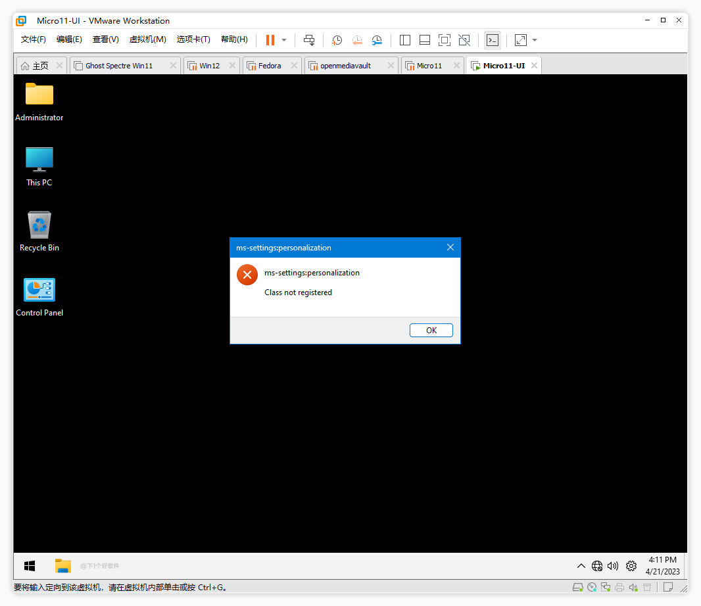Revert to snapshot toolbar icon
This screenshot has width=701, height=606.
pos(357,40)
